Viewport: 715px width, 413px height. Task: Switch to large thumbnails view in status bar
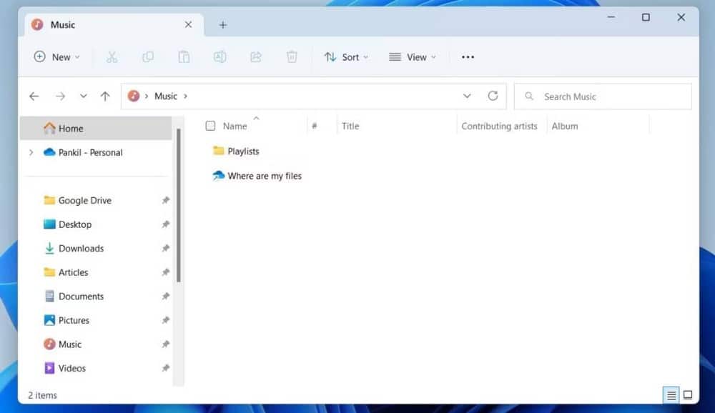[x=687, y=394]
